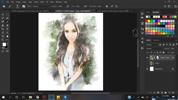Select the Zoom tool
Image resolution: width=178 pixels, height=100 pixels.
point(3,40)
